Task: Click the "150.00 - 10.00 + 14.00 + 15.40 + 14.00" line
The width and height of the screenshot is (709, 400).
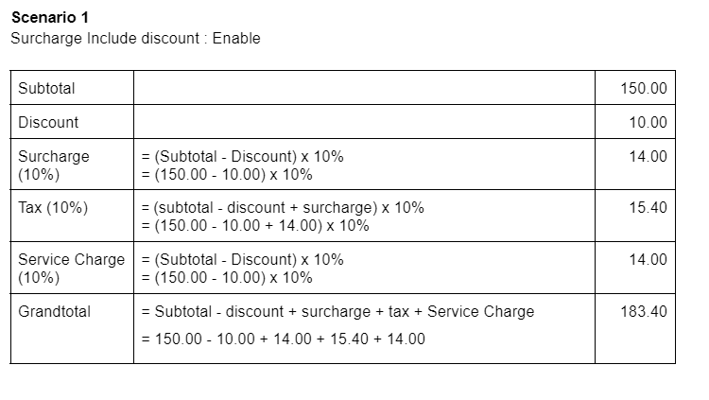Action: (284, 339)
